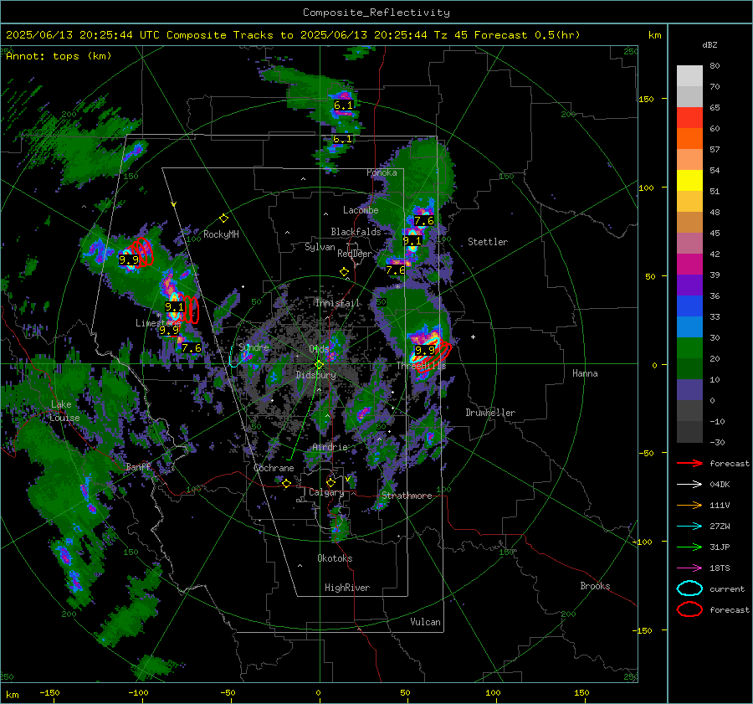Click the Calgary city label
The height and width of the screenshot is (704, 753).
click(x=326, y=492)
